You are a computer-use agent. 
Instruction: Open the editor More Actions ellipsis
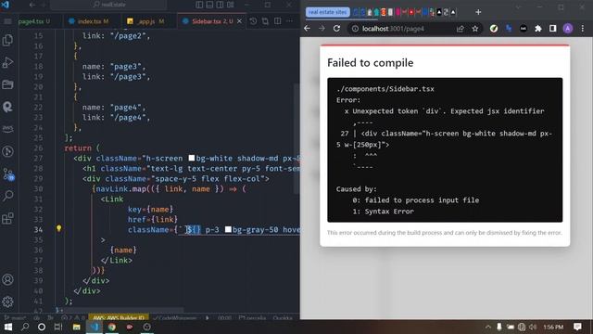290,21
